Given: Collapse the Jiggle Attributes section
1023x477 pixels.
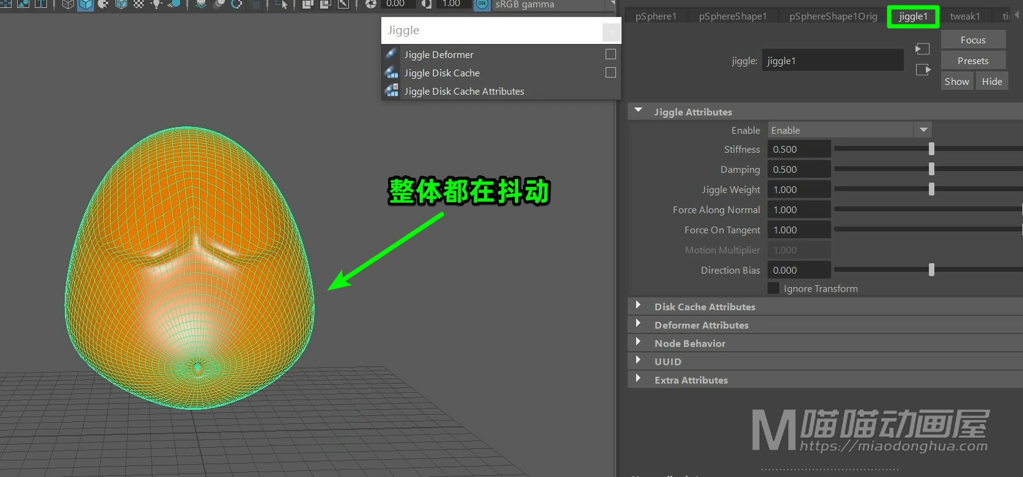Looking at the screenshot, I should pos(639,111).
